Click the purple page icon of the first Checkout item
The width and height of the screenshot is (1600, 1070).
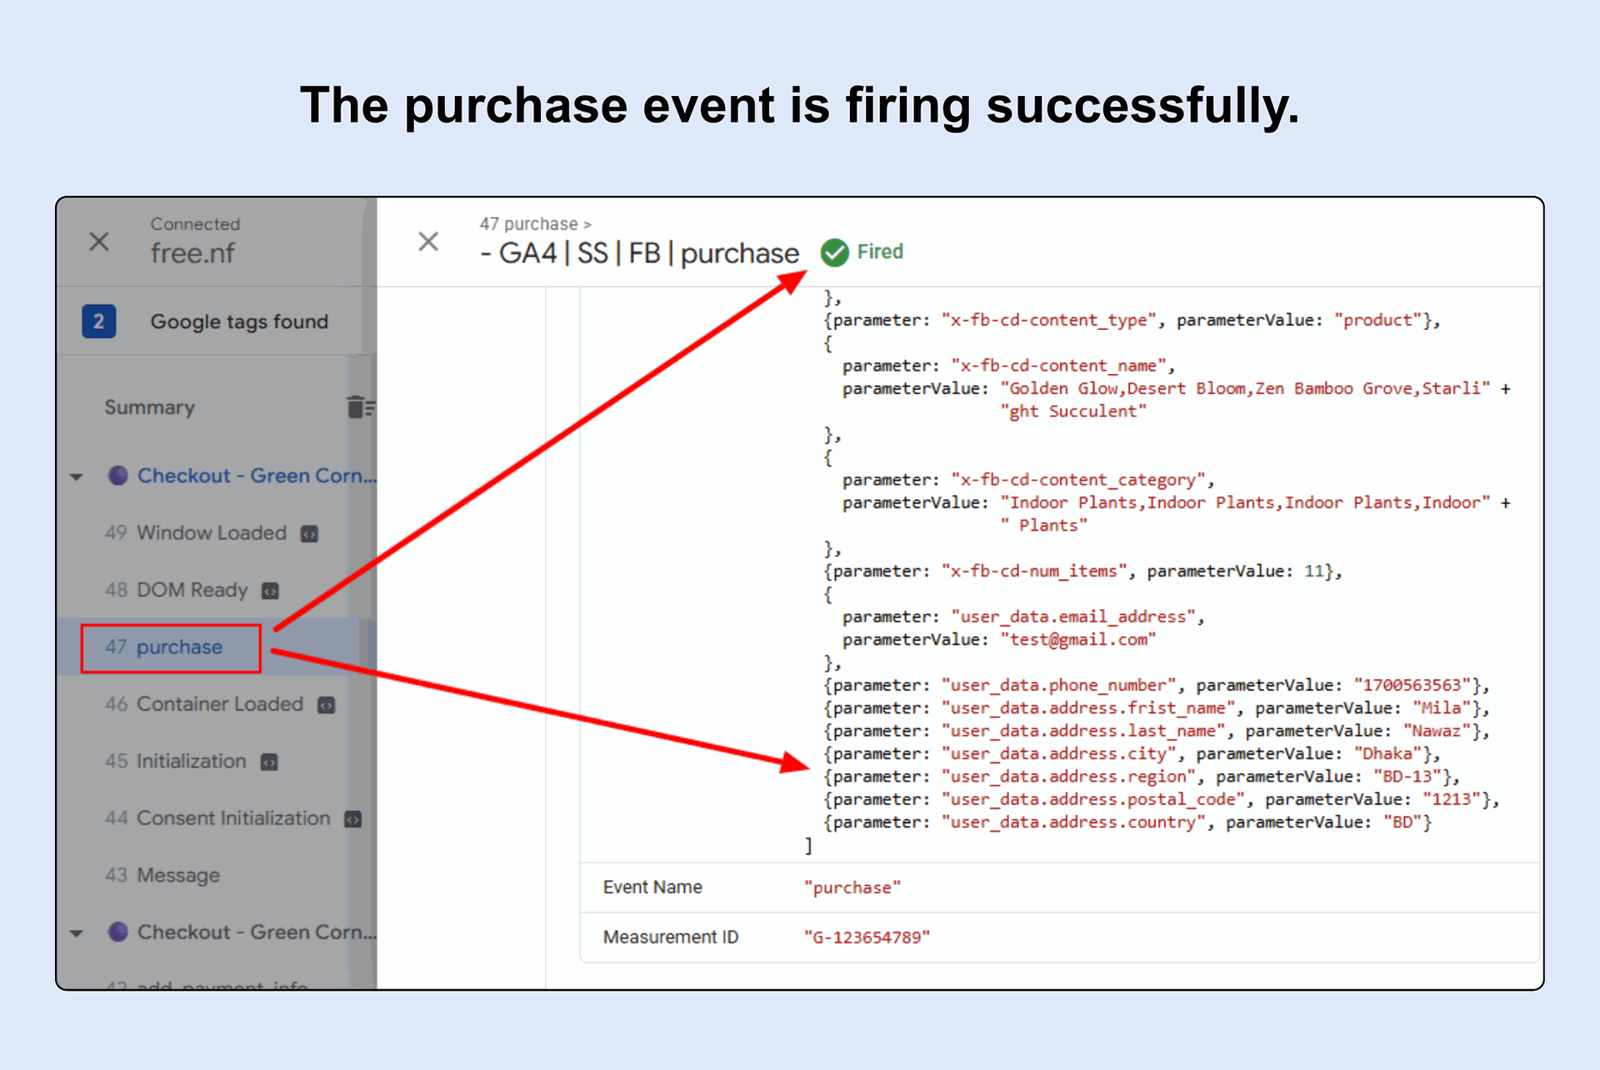point(118,475)
